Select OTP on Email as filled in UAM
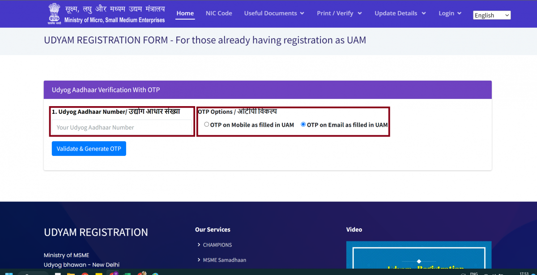The image size is (537, 275). tap(303, 125)
